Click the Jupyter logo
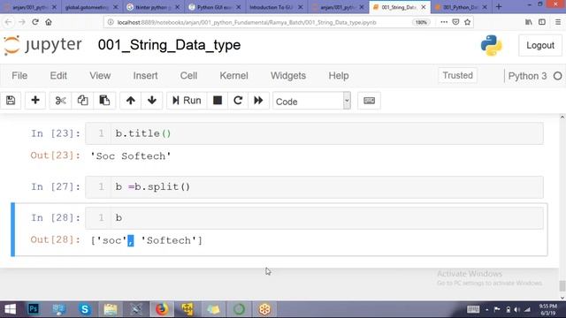 (42, 45)
